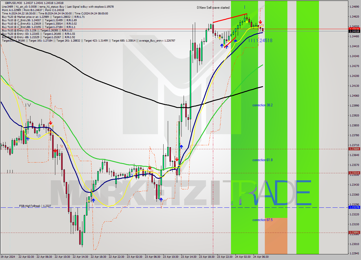Click the '23 Apr 18:30' time axis label
The height and width of the screenshot is (260, 361).
pyautogui.click(x=207, y=257)
